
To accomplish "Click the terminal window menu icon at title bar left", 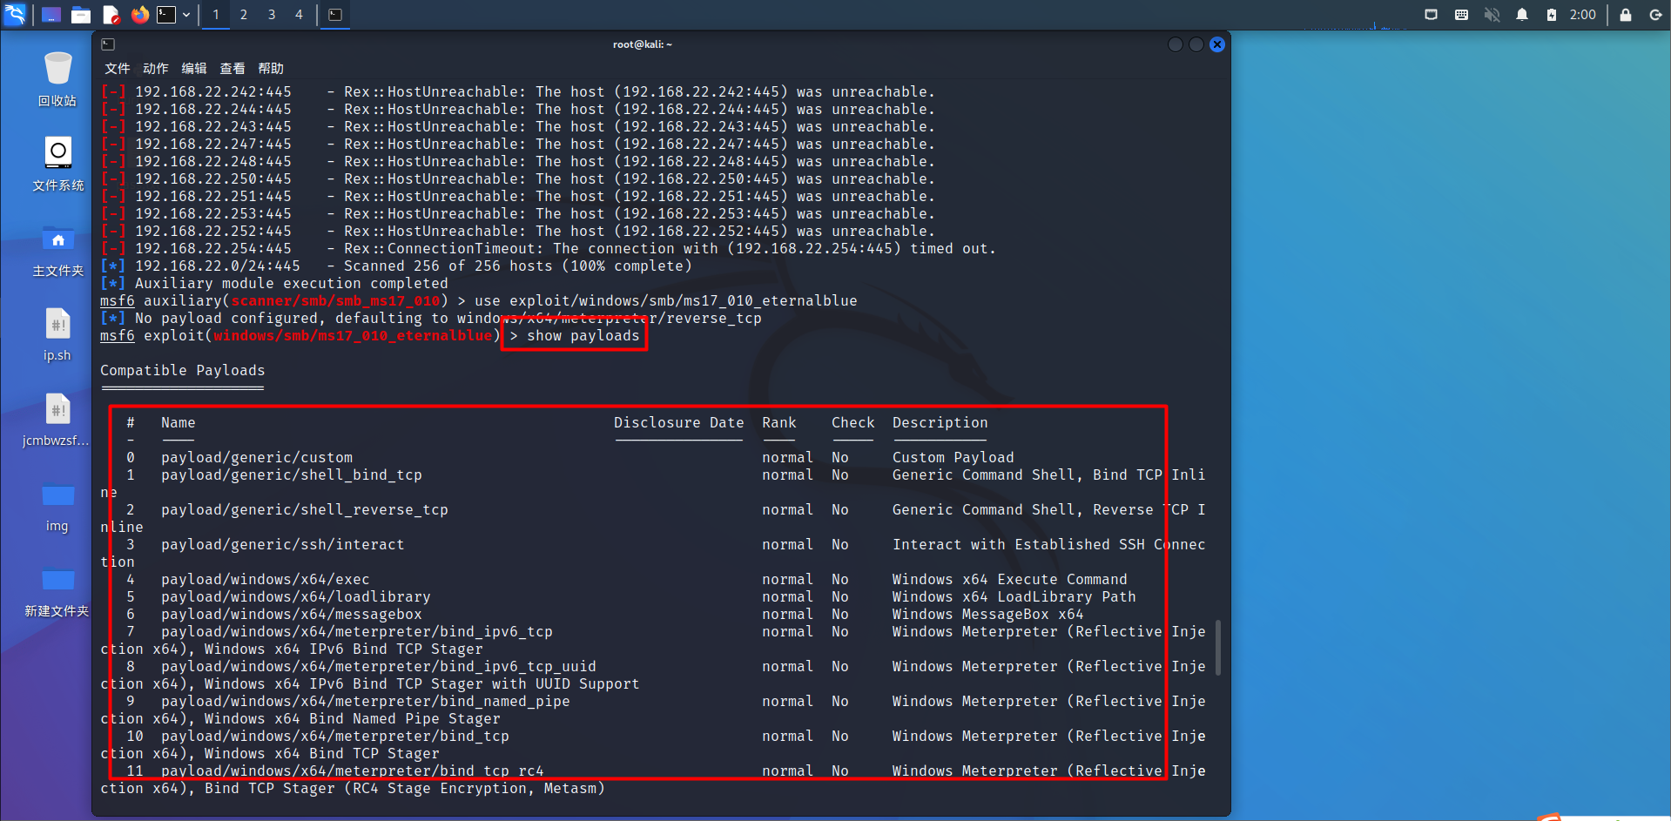I will tap(108, 44).
